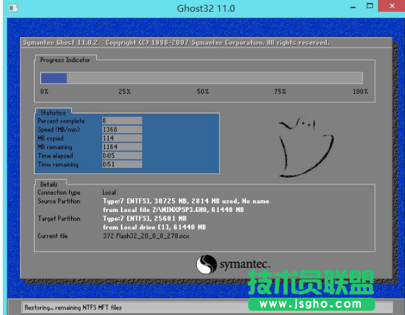
Task: Close the Ghost32 11.0 window
Action: pos(391,6)
